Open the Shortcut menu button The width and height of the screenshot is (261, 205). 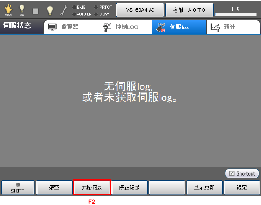tap(242, 173)
